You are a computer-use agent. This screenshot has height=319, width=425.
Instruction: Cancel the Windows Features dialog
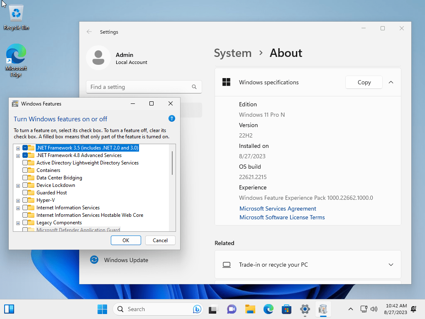160,240
